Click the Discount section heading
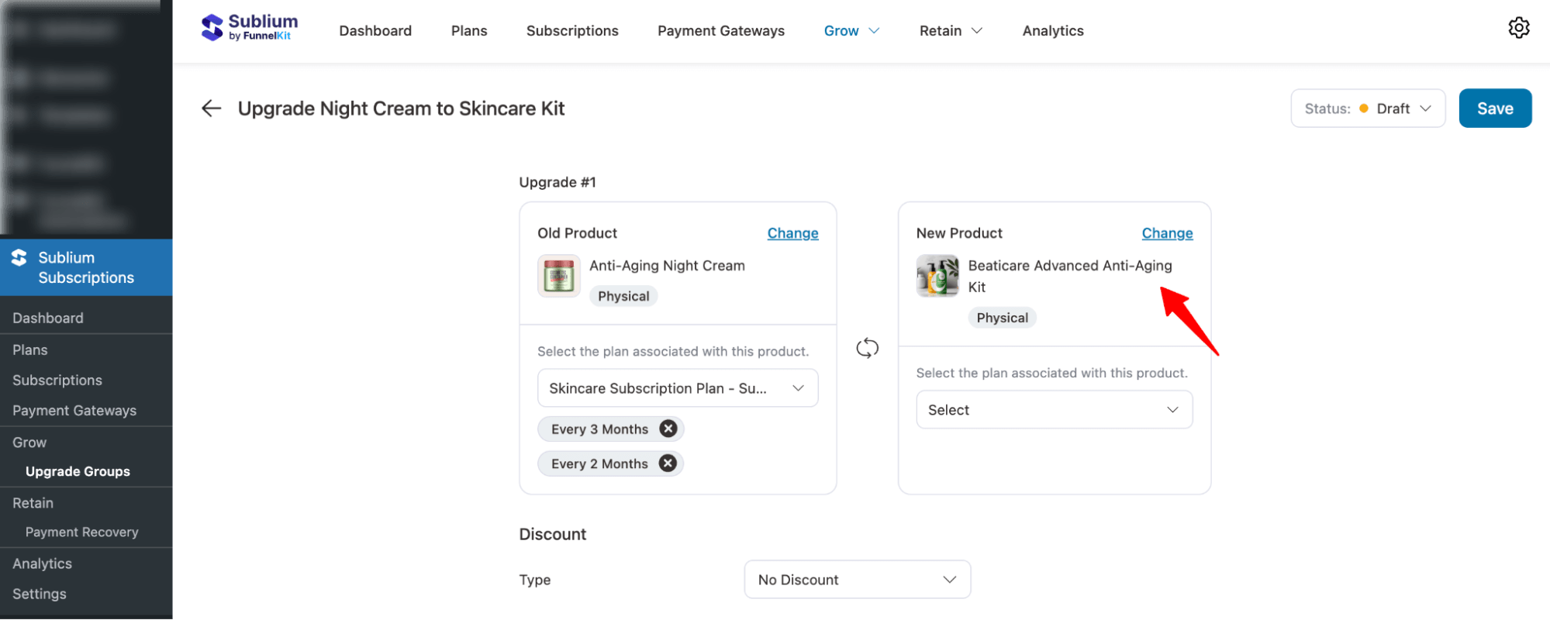Viewport: 1550px width, 620px height. 552,534
